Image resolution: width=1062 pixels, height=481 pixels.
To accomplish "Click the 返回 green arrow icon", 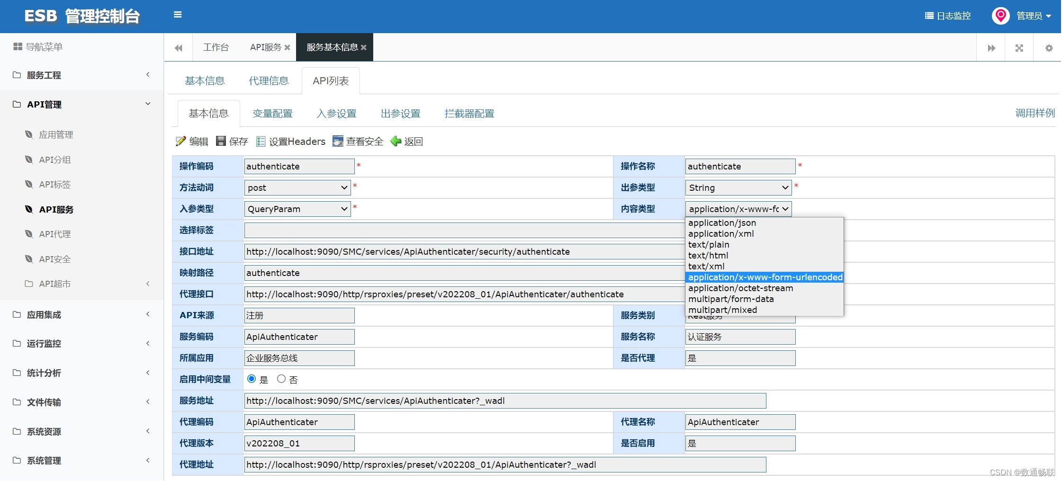I will tap(396, 141).
